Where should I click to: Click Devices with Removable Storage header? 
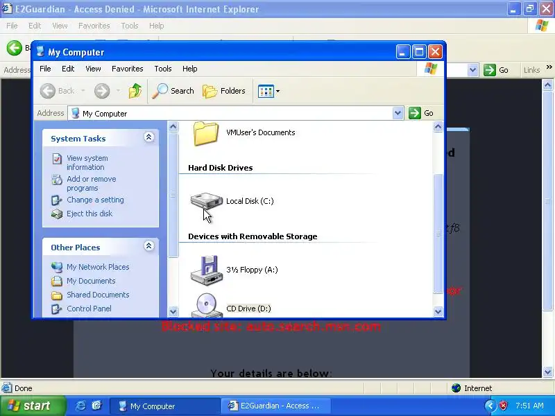point(253,236)
